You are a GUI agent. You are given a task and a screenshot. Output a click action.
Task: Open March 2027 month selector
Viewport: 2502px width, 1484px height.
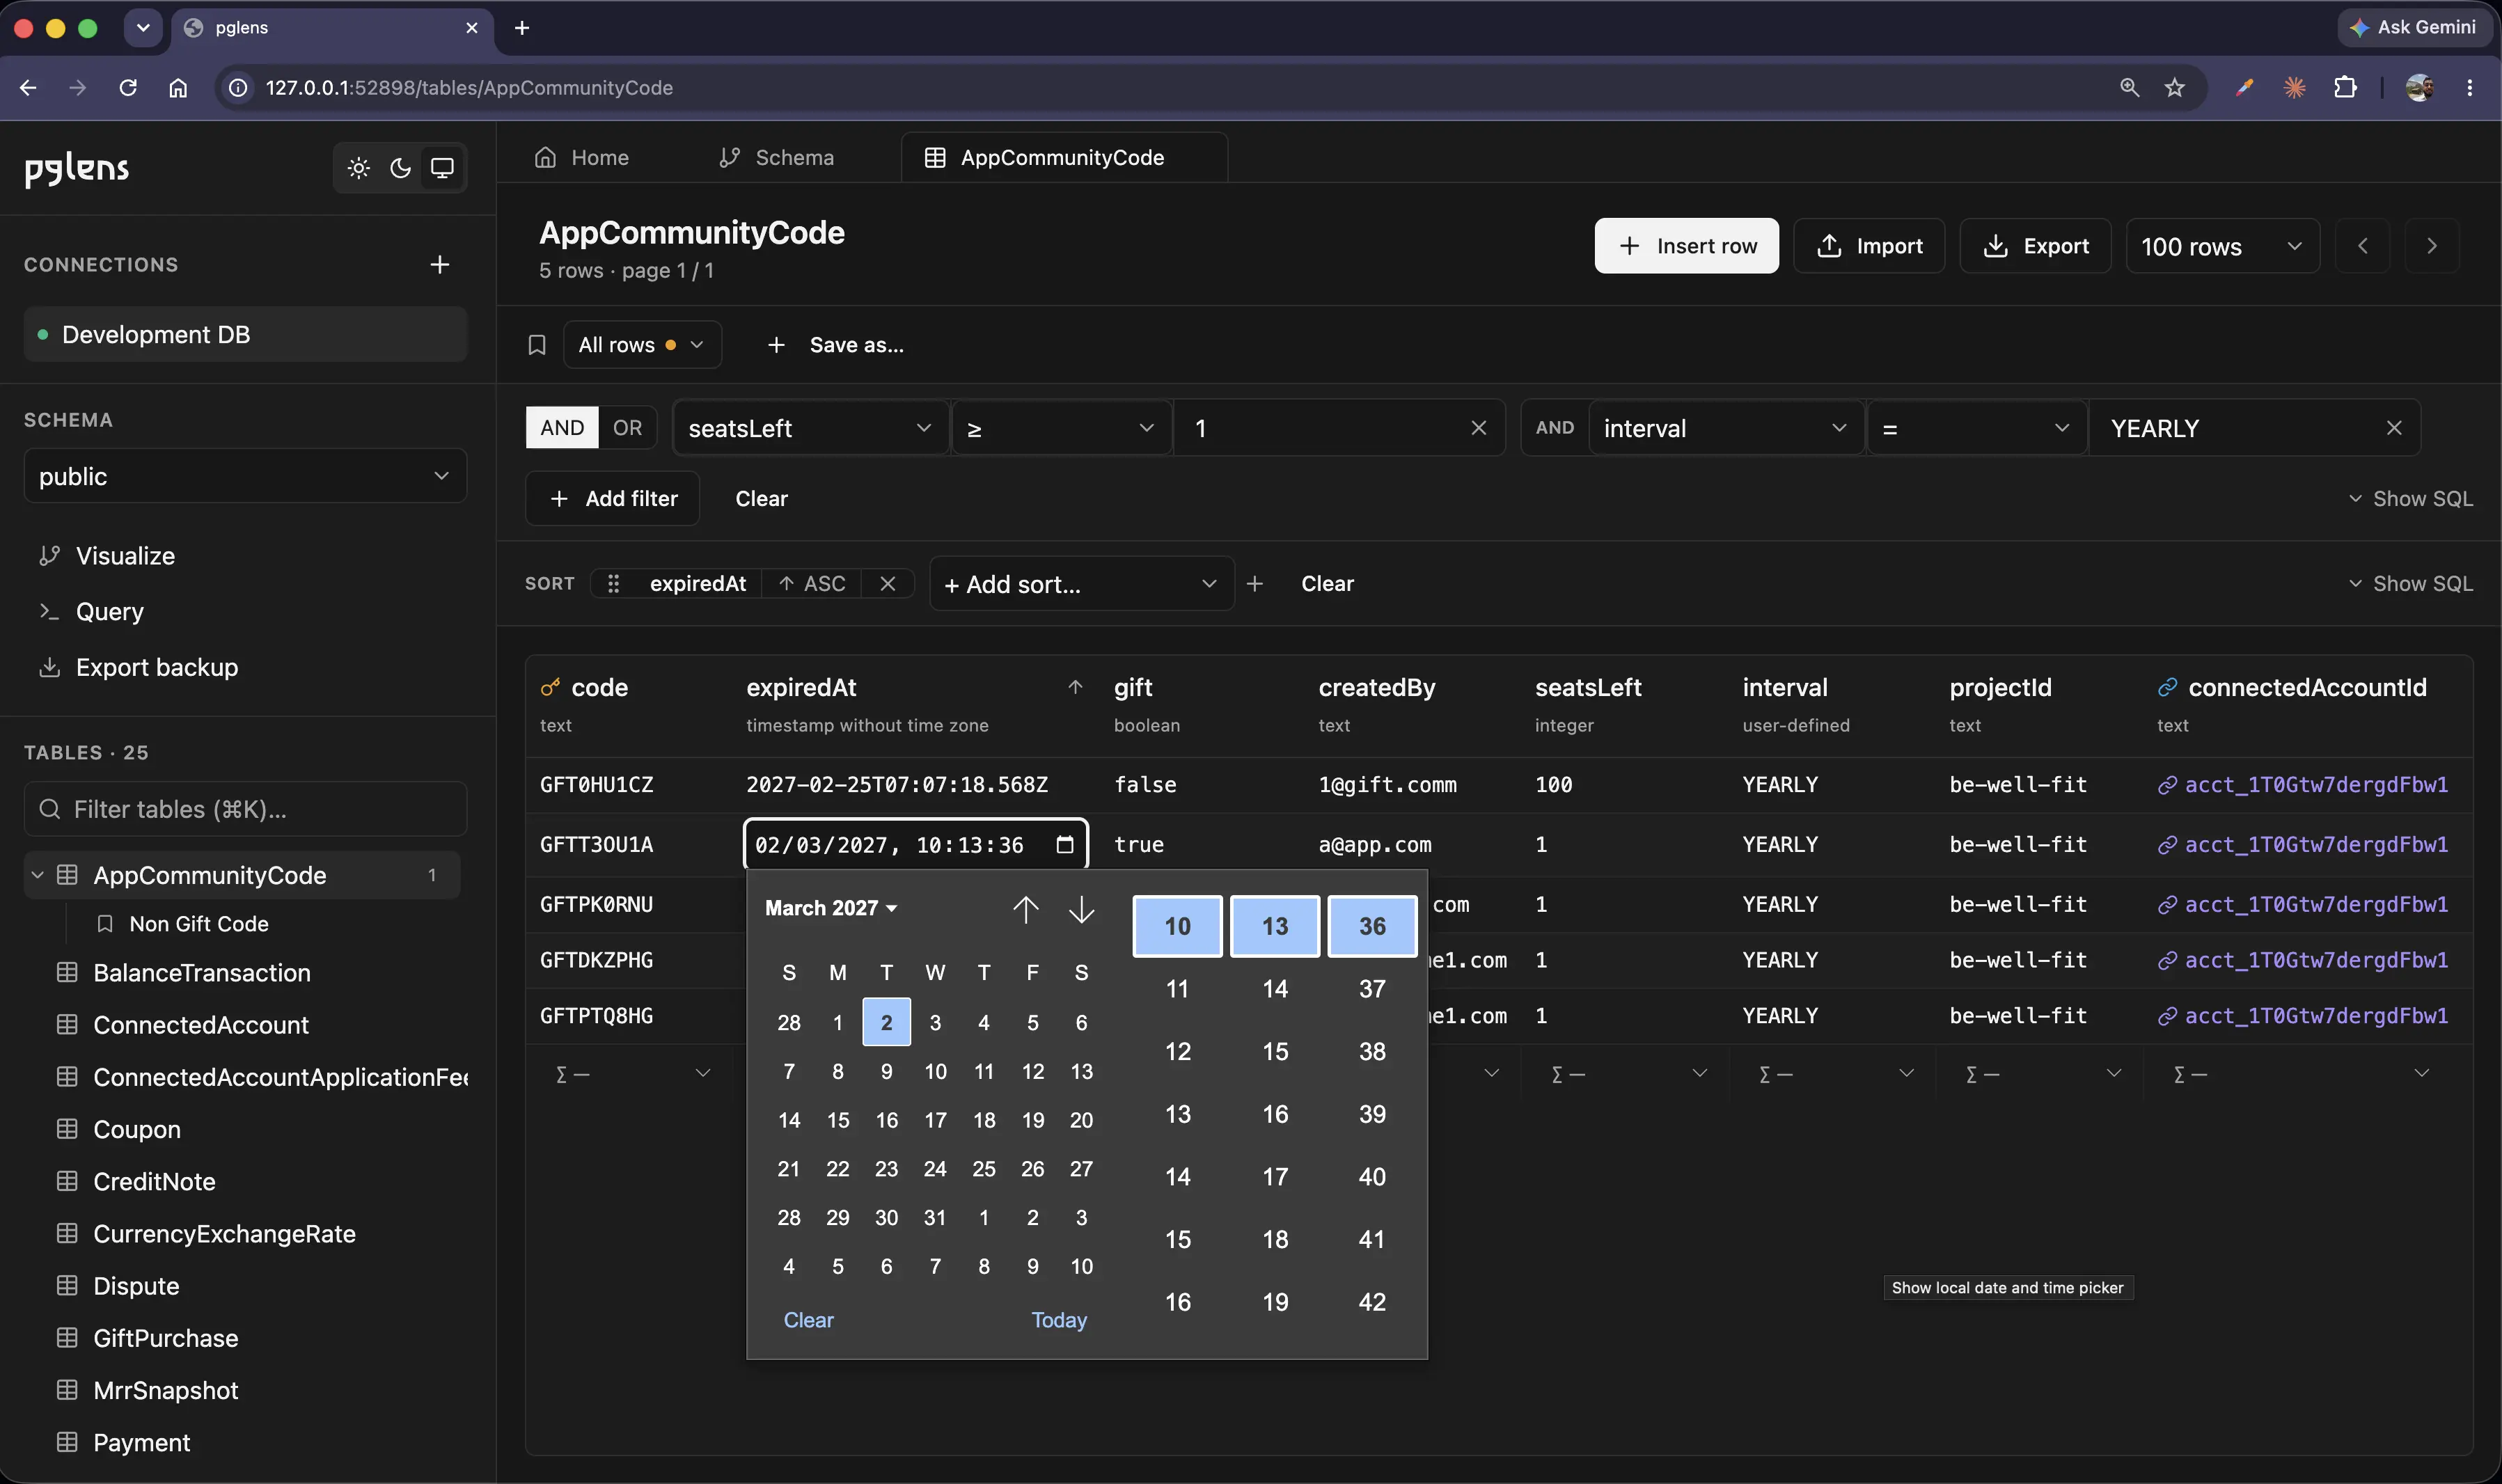point(831,908)
